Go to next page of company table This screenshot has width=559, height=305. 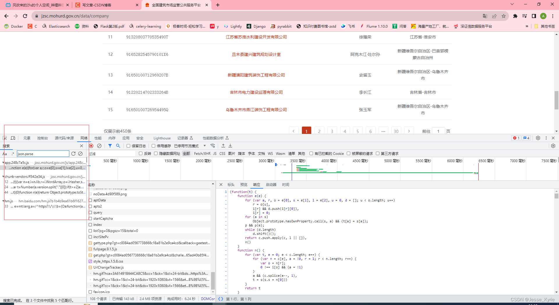(409, 131)
